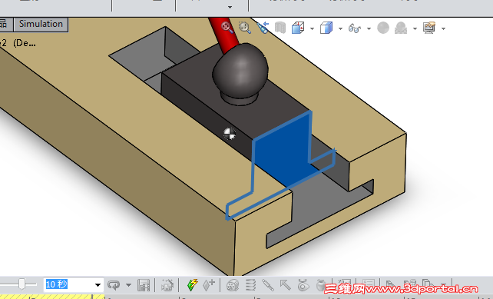Activate the Zoom to Area magnifier
The image size is (493, 299).
pyautogui.click(x=245, y=28)
